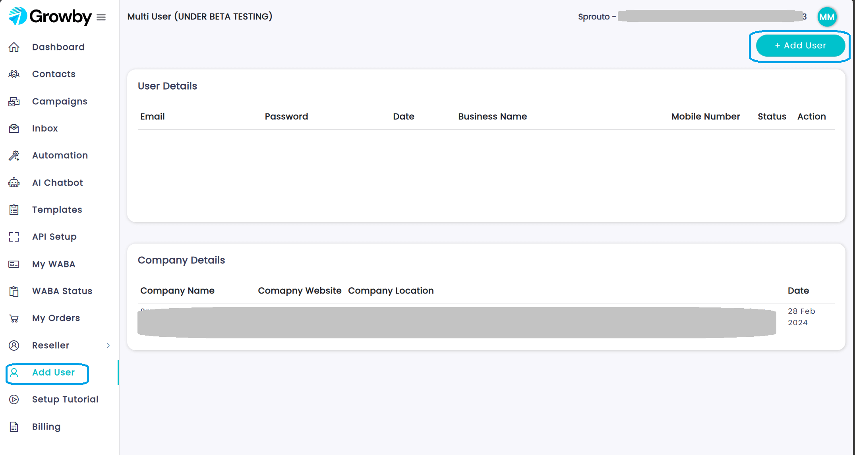The height and width of the screenshot is (455, 855).
Task: Go to API Setup
Action: (54, 237)
